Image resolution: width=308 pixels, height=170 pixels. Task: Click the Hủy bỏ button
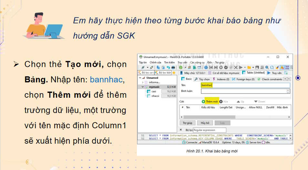coord(205,123)
